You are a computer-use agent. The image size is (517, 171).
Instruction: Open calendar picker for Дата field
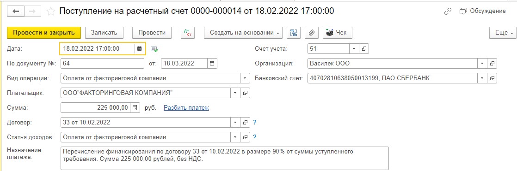pos(140,49)
